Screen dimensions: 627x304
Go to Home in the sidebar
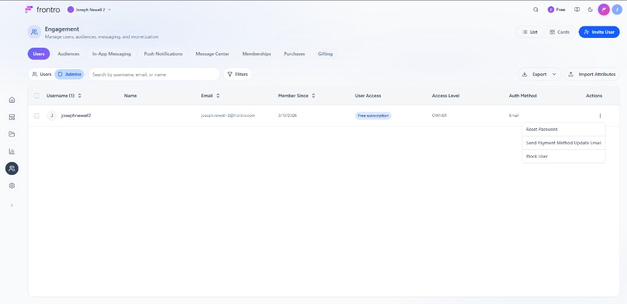click(x=12, y=100)
